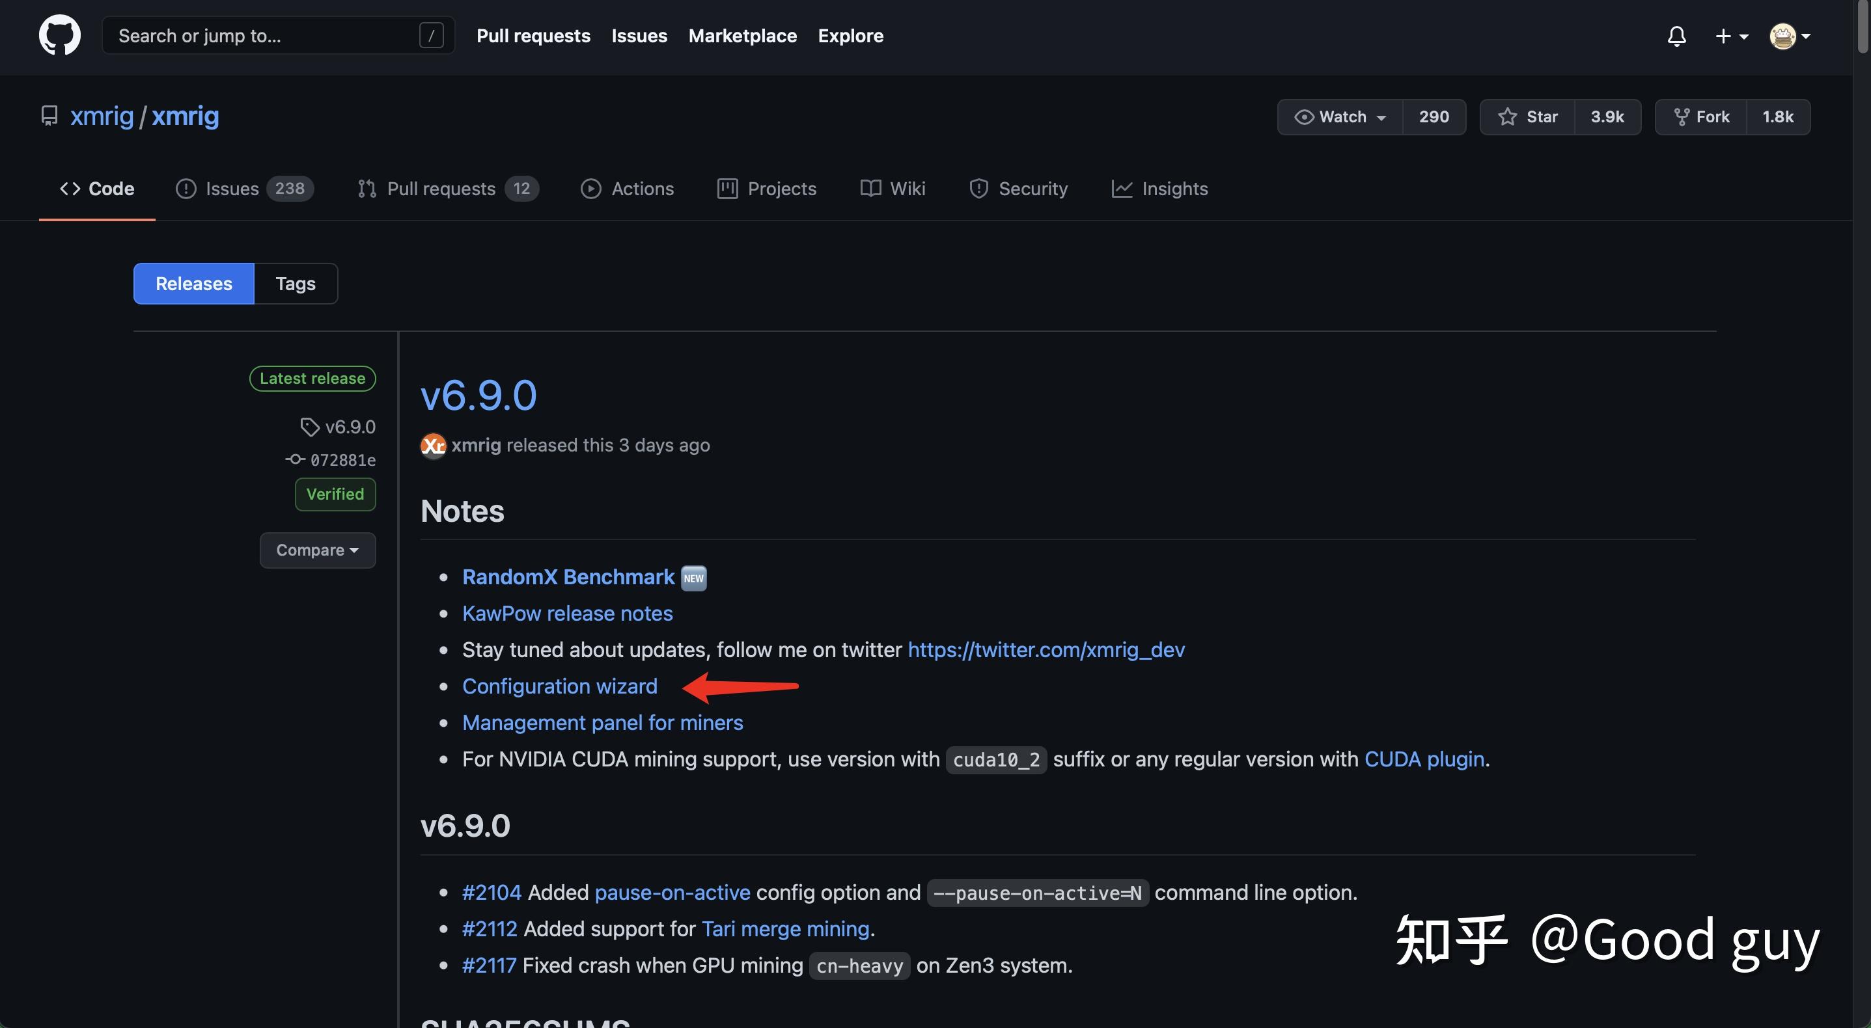This screenshot has height=1028, width=1871.
Task: Expand the Compare dropdown
Action: tap(318, 550)
